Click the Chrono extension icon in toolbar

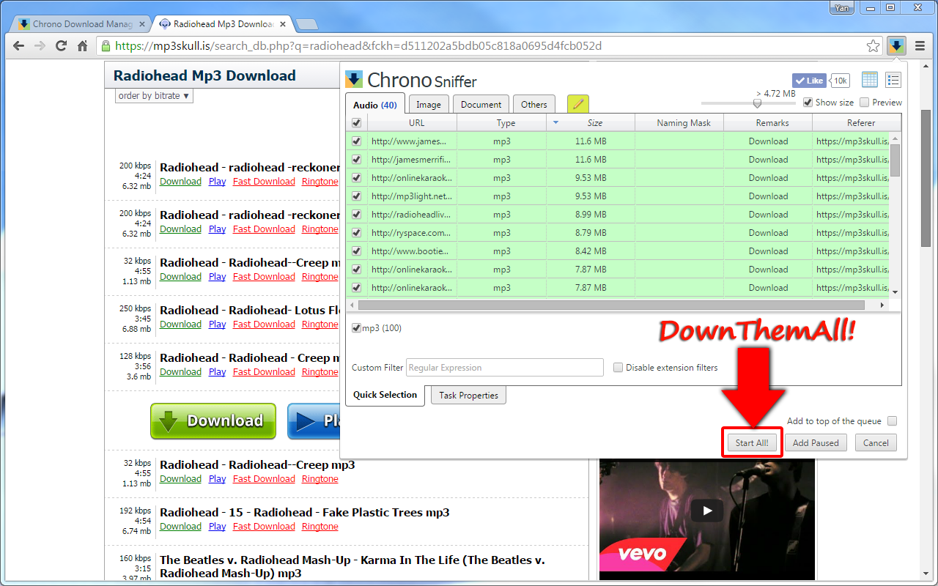point(895,46)
